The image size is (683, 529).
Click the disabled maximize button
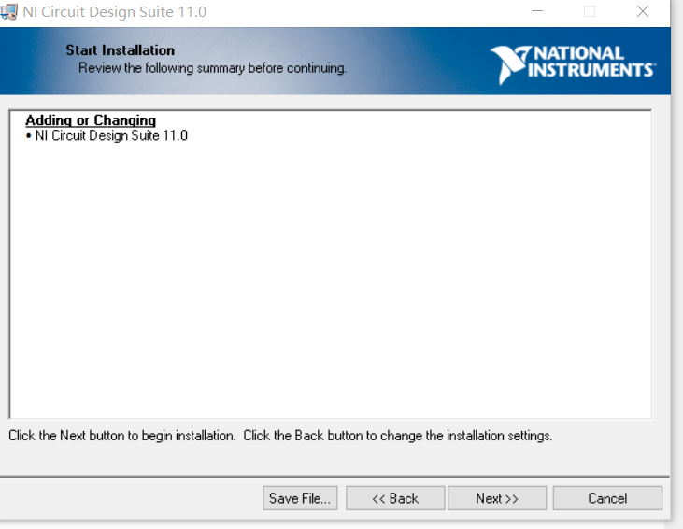click(590, 11)
